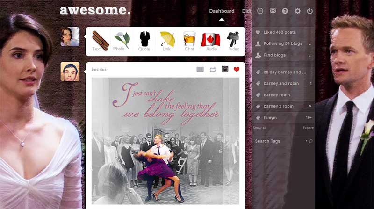The height and width of the screenshot is (209, 374).
Task: Open the help question mark icon
Action: pyautogui.click(x=285, y=11)
